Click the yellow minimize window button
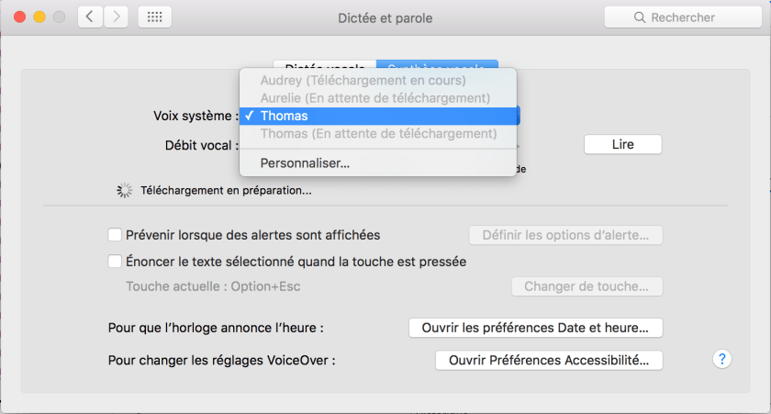The image size is (771, 414). tap(39, 17)
